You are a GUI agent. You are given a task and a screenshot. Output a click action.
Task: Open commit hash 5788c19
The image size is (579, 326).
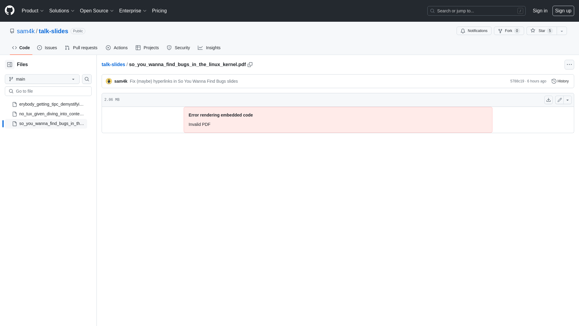[517, 81]
